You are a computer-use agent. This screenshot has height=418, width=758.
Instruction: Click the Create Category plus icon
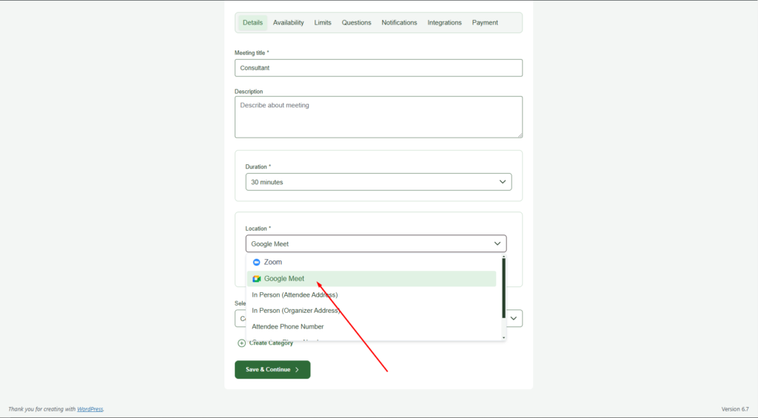click(x=241, y=343)
